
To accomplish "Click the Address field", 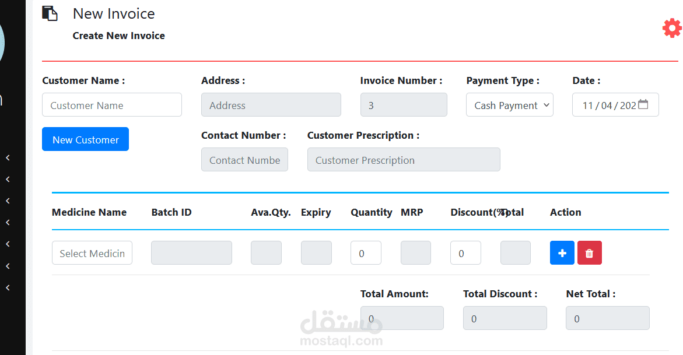I will pos(271,104).
